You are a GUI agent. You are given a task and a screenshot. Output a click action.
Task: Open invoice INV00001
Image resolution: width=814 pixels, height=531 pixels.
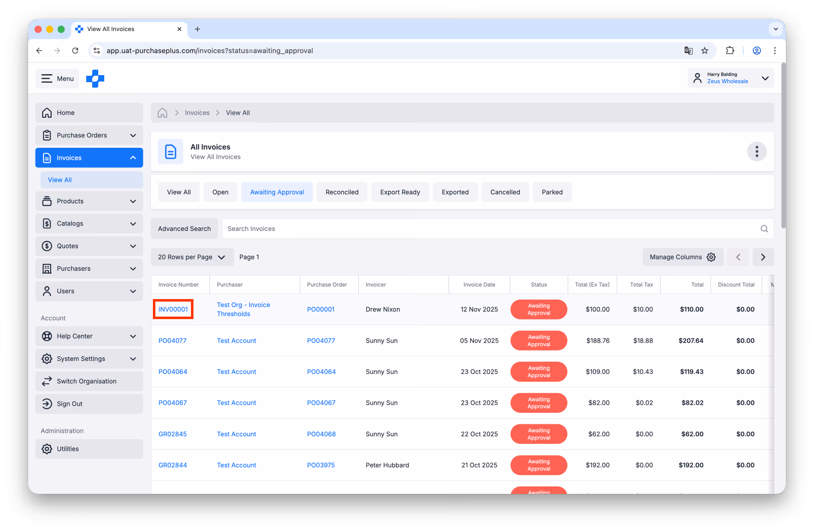pos(173,310)
